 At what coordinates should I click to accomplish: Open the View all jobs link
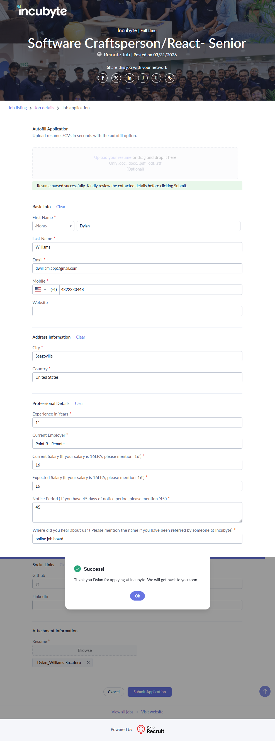(123, 712)
